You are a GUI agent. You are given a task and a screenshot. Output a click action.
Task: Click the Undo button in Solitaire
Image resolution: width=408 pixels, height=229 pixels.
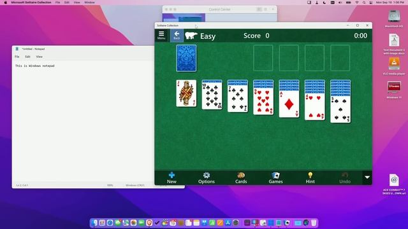pyautogui.click(x=345, y=178)
